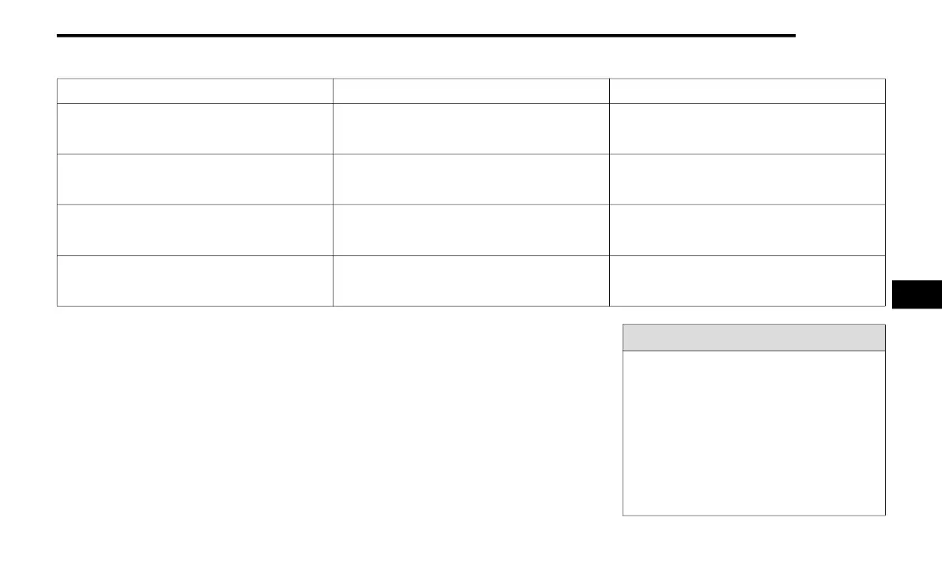The image size is (942, 571).
Task: Select the second body row's right column cell
Action: (x=747, y=179)
